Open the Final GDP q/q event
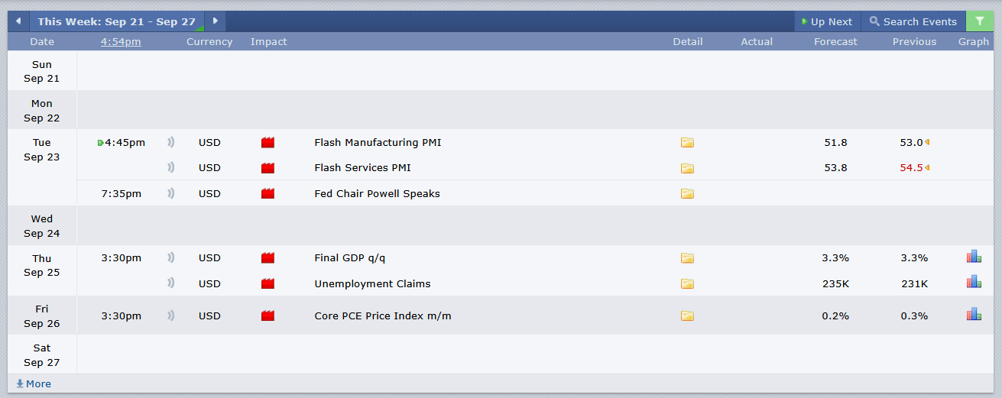The width and height of the screenshot is (1002, 398). coord(355,258)
